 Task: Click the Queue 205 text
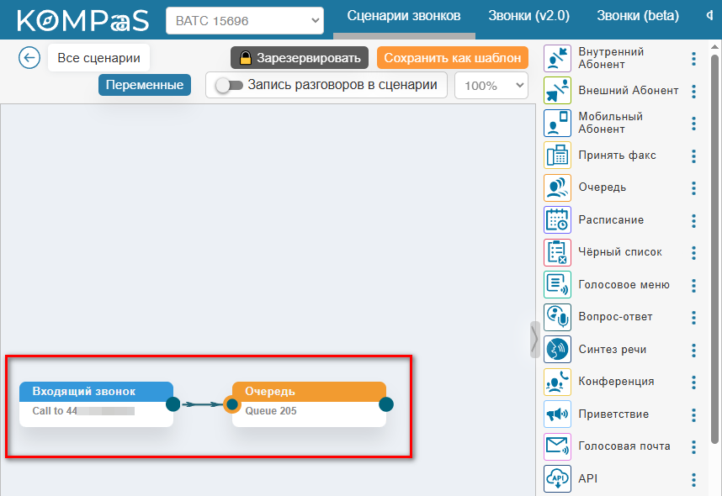point(271,411)
